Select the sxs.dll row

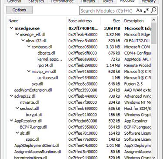[79, 84]
